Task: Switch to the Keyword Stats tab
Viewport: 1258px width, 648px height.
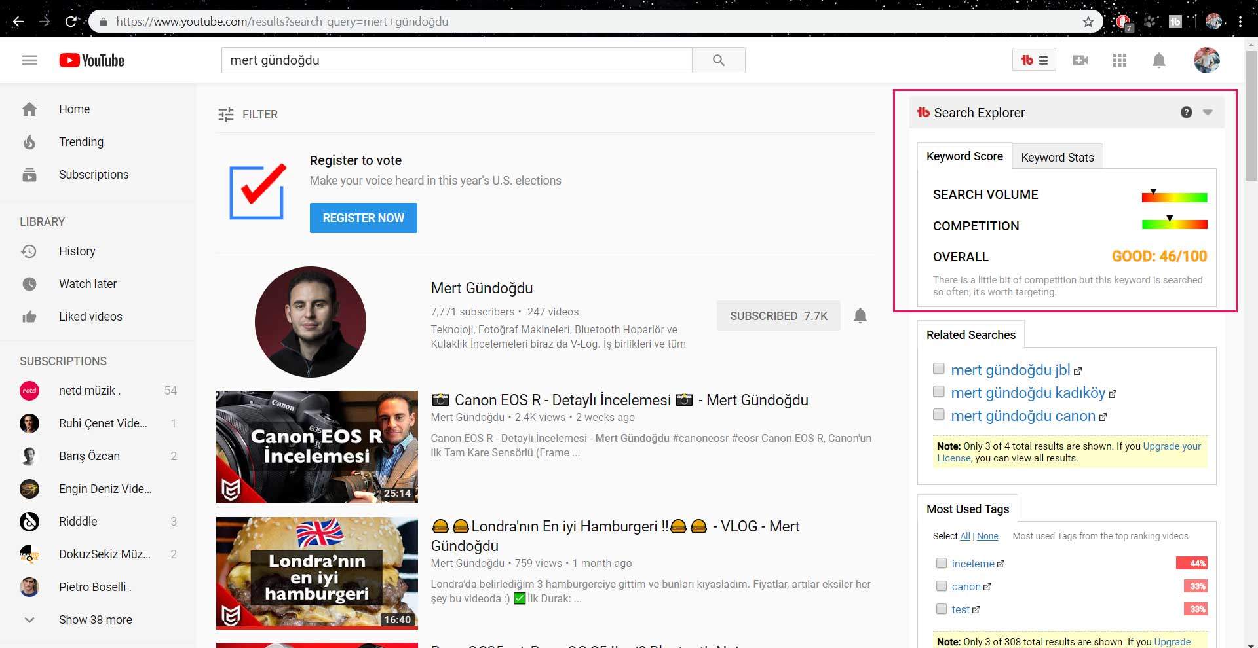Action: coord(1057,157)
